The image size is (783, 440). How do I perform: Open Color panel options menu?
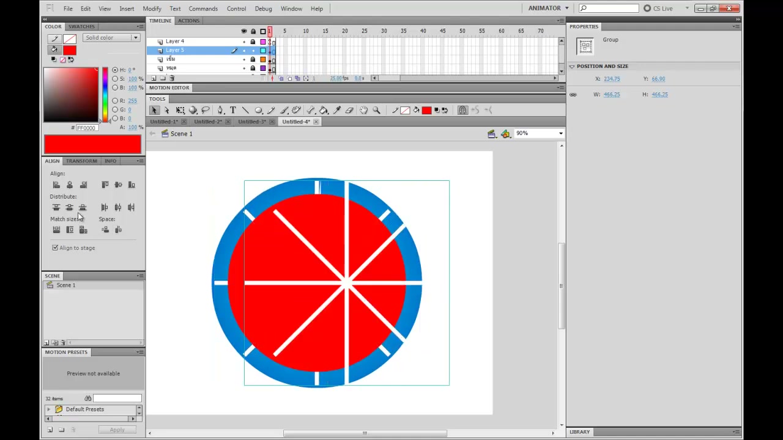(x=140, y=27)
